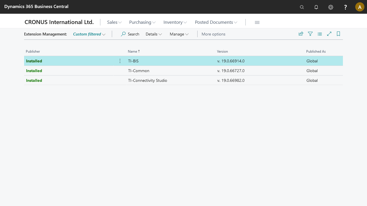Click version v. 19.0.66982.0
The image size is (367, 206).
(231, 80)
